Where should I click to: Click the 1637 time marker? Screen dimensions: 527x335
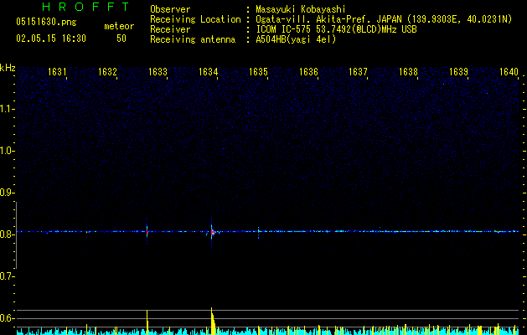[x=358, y=72]
